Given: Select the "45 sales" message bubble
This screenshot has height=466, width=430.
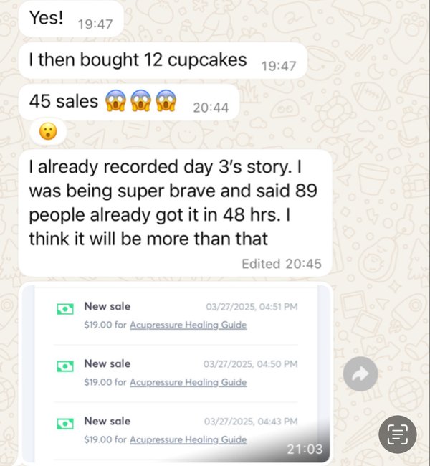Looking at the screenshot, I should click(129, 102).
